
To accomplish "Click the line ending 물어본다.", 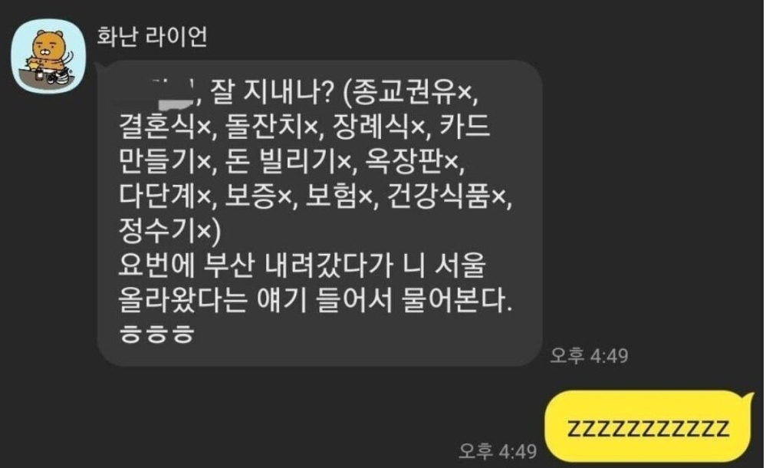I will tap(315, 300).
